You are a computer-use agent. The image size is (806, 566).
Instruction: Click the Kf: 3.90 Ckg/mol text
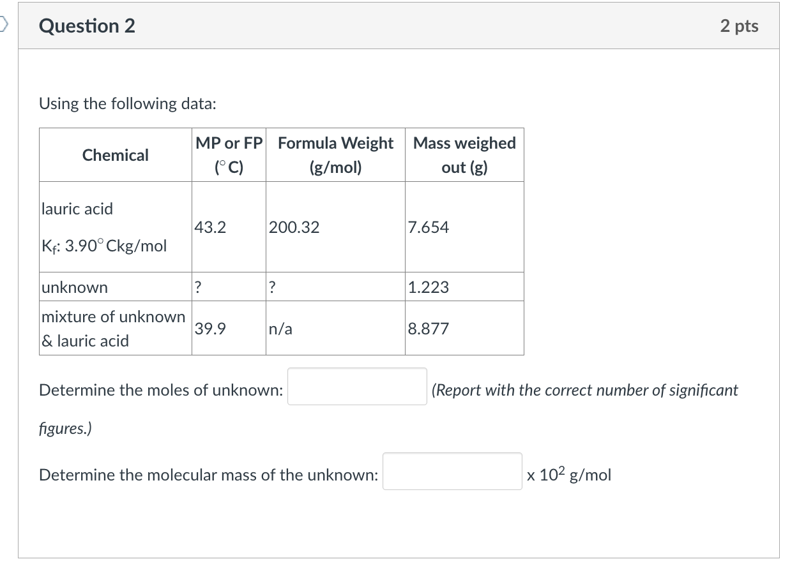103,246
